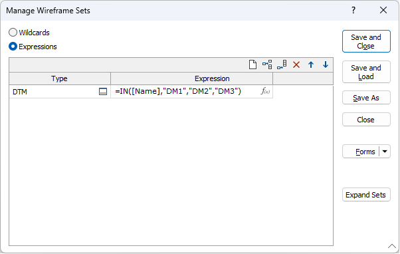
Task: Click the Save and Close button
Action: tap(366, 41)
